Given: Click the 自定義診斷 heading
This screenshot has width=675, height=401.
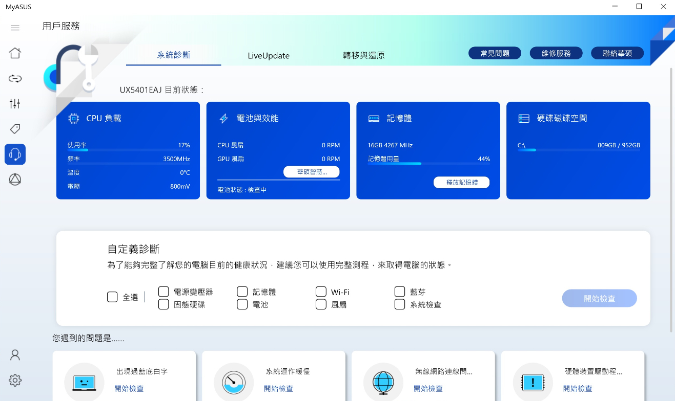Looking at the screenshot, I should tap(134, 249).
